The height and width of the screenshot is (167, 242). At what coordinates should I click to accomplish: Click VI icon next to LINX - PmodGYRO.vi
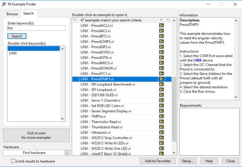pyautogui.click(x=162, y=52)
